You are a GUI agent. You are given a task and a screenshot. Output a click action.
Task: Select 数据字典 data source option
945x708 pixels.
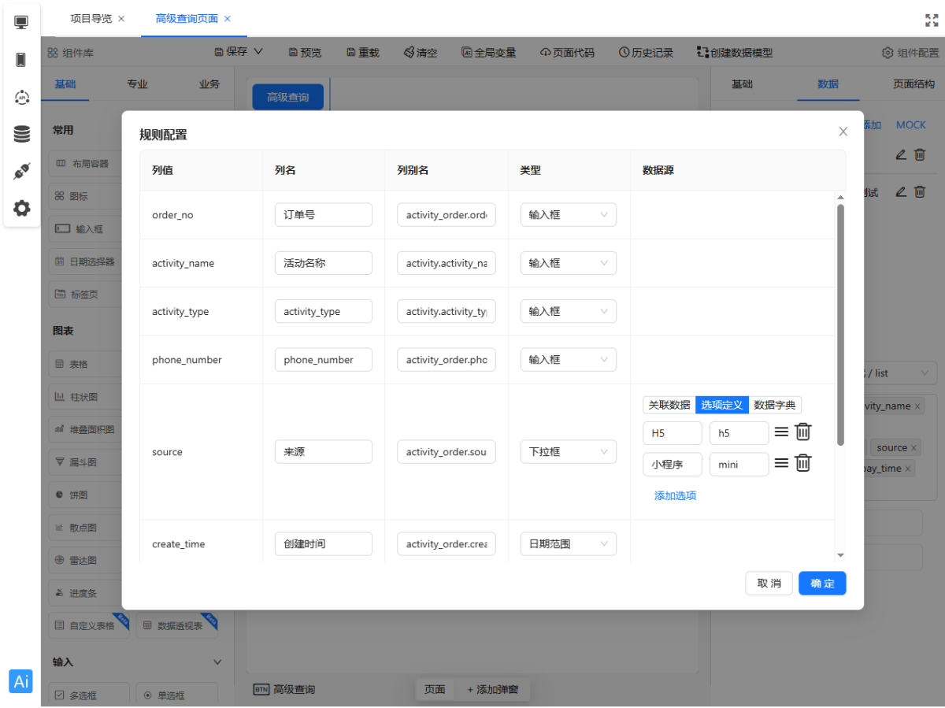coord(775,405)
